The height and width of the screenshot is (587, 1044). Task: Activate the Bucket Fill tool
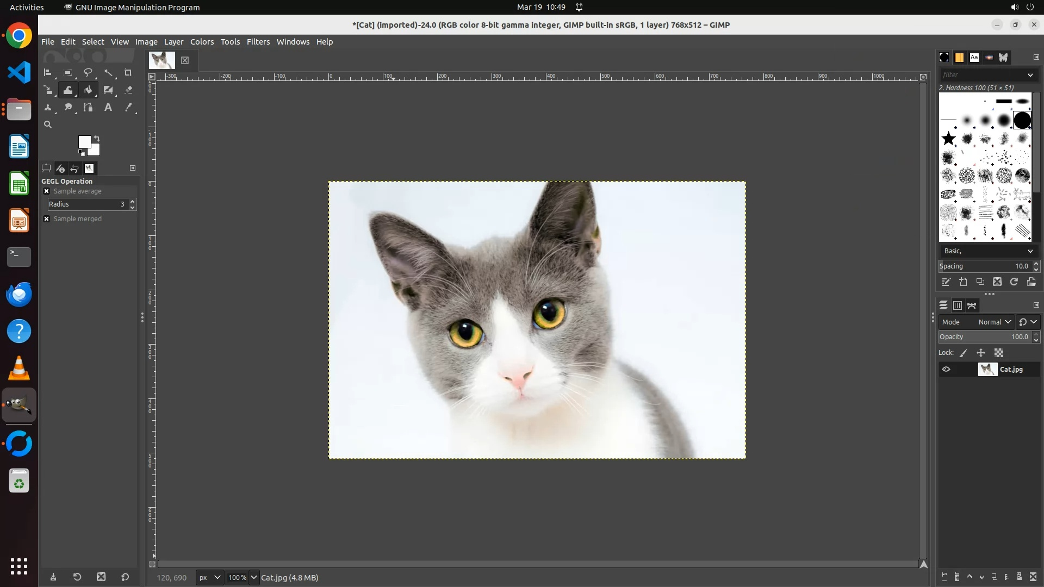click(88, 90)
